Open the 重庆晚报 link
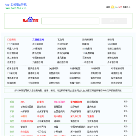 (x=91, y=107)
